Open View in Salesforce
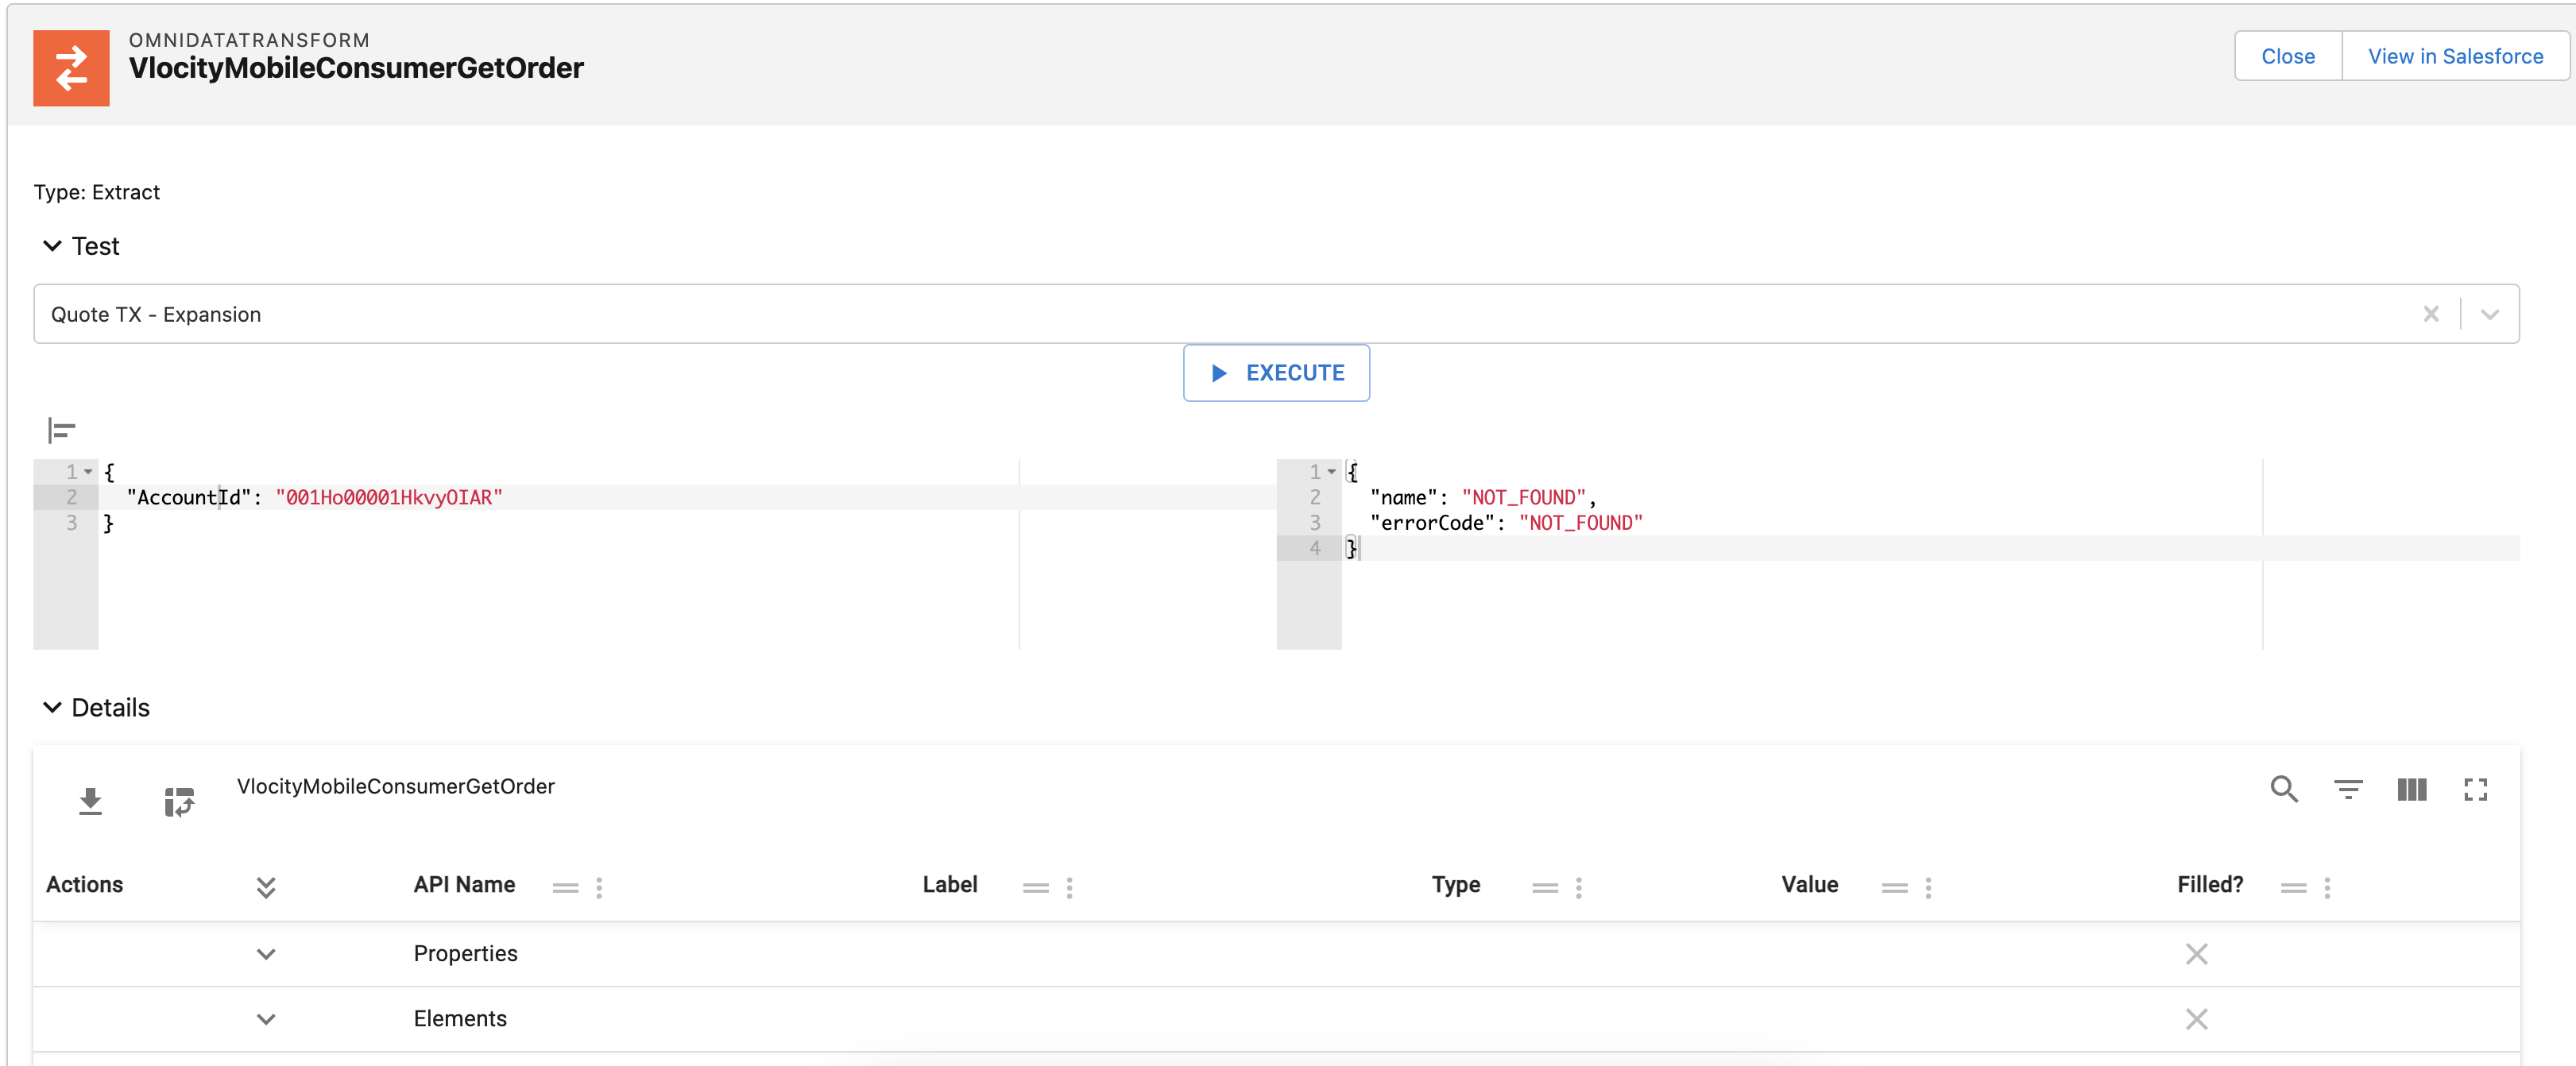The height and width of the screenshot is (1066, 2576). 2455,56
